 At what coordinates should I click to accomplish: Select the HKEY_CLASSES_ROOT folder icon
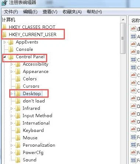click(4, 27)
